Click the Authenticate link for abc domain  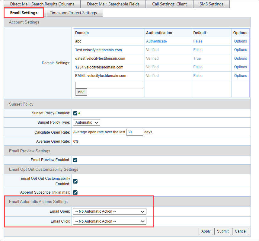tap(156, 41)
